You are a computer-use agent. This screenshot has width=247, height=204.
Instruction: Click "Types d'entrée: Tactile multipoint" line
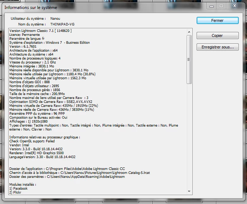(x=94, y=127)
